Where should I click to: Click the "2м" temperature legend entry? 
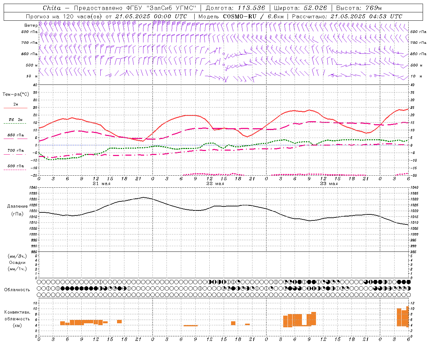(16, 105)
